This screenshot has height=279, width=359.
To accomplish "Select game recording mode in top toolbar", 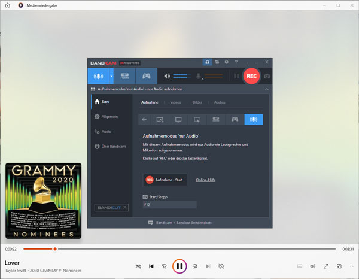I will (147, 76).
